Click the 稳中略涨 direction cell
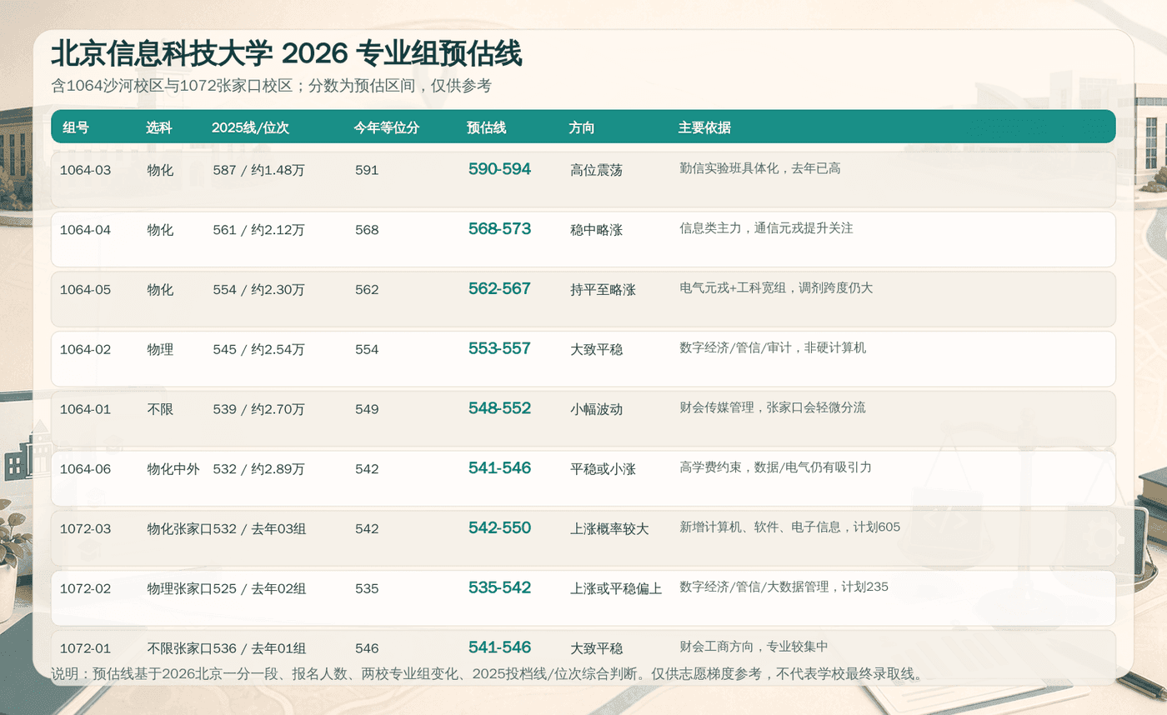Screen dimensions: 1167x715 click(x=596, y=230)
